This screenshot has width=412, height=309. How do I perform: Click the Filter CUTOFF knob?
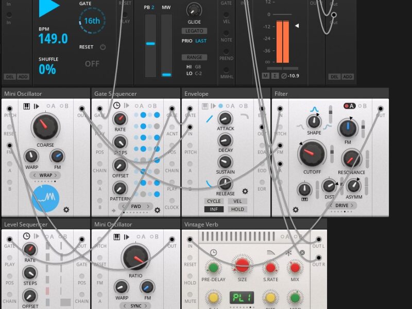[x=312, y=154]
